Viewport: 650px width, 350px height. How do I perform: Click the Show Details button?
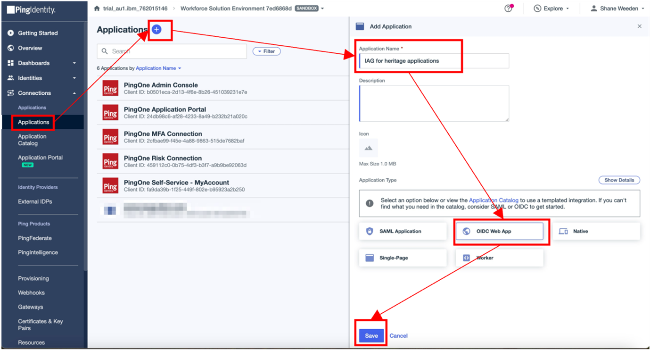tap(619, 180)
